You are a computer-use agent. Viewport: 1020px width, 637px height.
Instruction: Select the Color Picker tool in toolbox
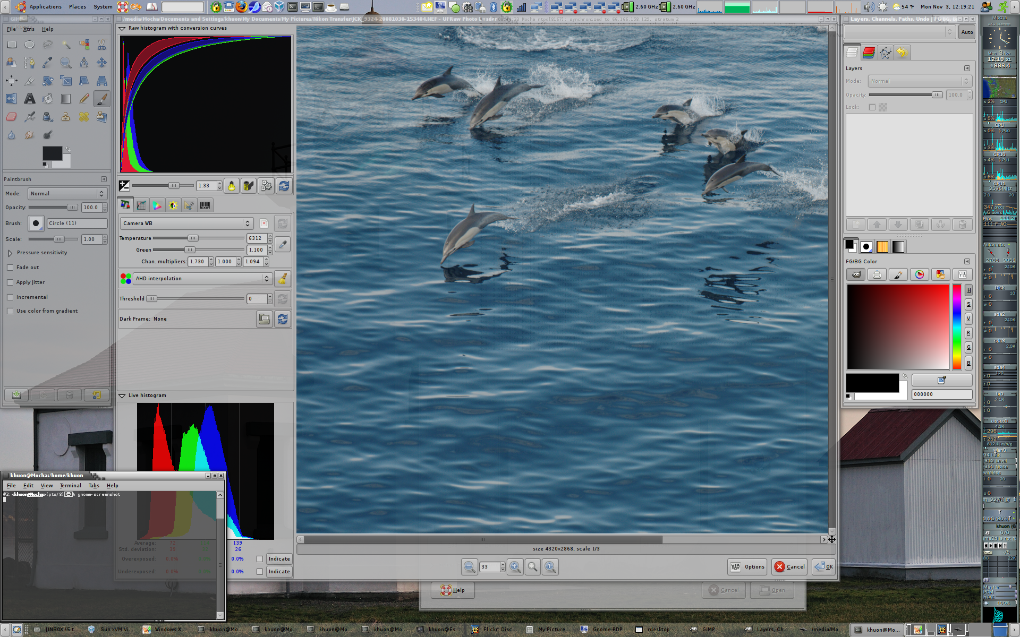(48, 63)
